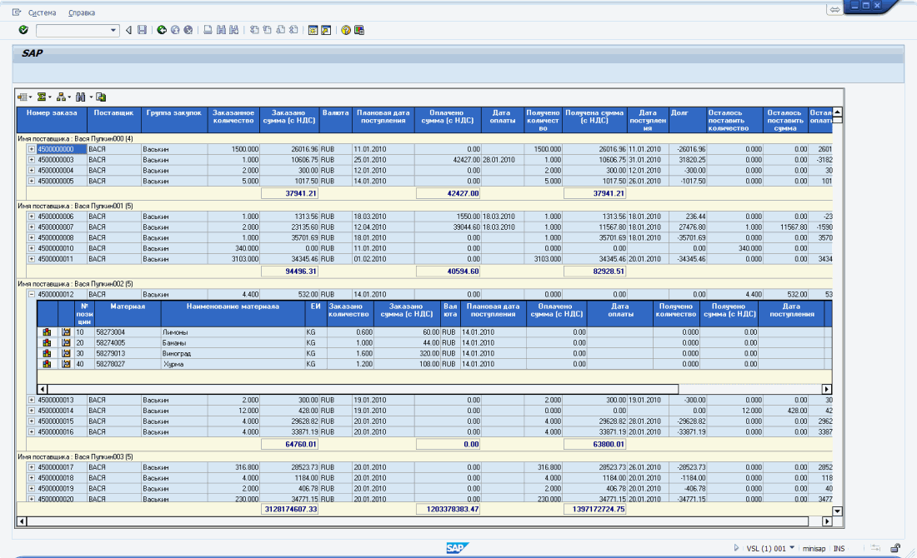Click the Cancel icon in the toolbar
This screenshot has height=558, width=917.
(x=188, y=30)
